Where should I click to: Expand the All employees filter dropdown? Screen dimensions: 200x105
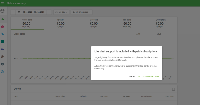(x=82, y=12)
